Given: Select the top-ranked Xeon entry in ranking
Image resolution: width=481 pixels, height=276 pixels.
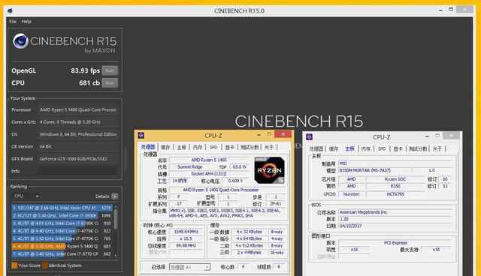Looking at the screenshot, I should click(62, 208).
